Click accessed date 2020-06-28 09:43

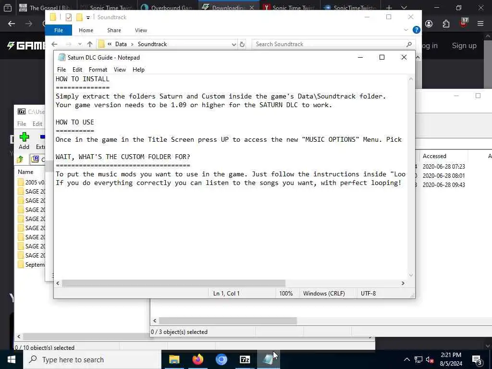pos(443,185)
